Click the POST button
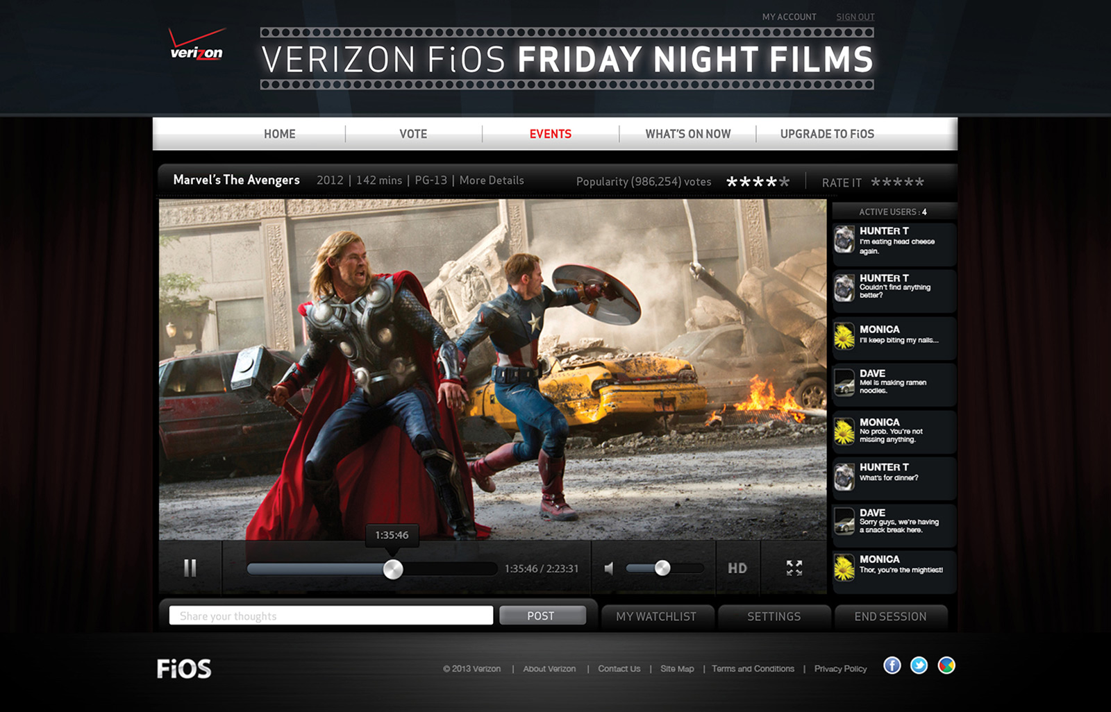 pyautogui.click(x=542, y=616)
